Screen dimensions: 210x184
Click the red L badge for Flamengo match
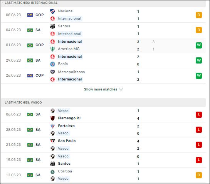click(199, 115)
